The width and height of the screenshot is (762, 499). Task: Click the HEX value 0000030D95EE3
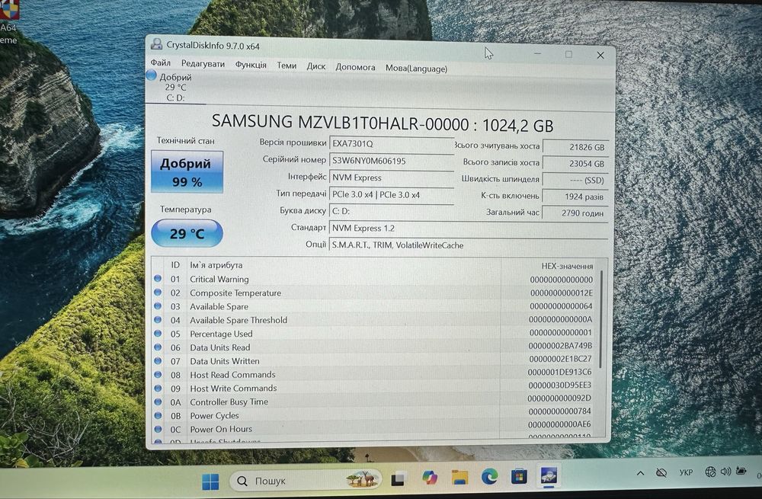click(560, 385)
